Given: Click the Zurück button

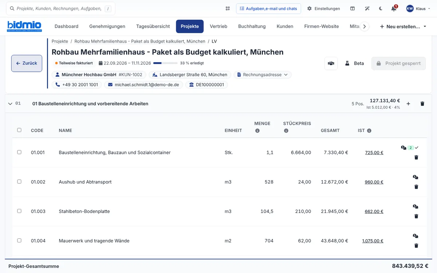Looking at the screenshot, I should click(x=27, y=63).
